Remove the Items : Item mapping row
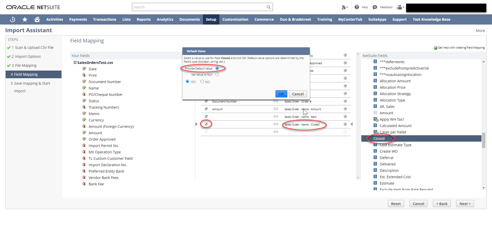492x225 pixels. pyautogui.click(x=345, y=117)
